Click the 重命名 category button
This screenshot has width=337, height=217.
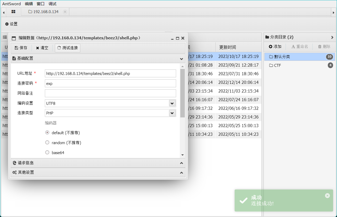(x=300, y=47)
